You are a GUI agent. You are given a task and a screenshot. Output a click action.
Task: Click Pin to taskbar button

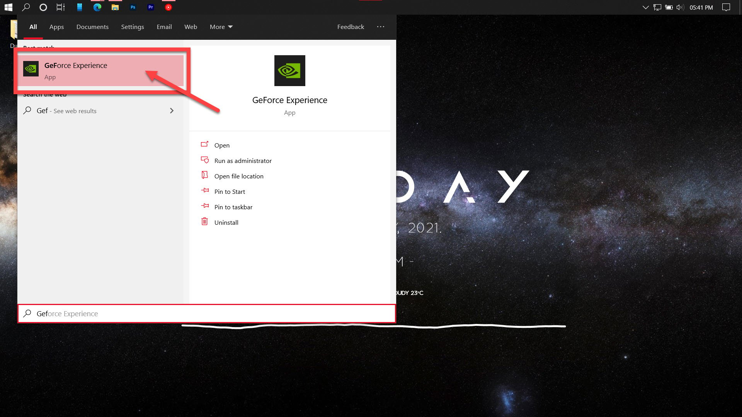click(233, 207)
